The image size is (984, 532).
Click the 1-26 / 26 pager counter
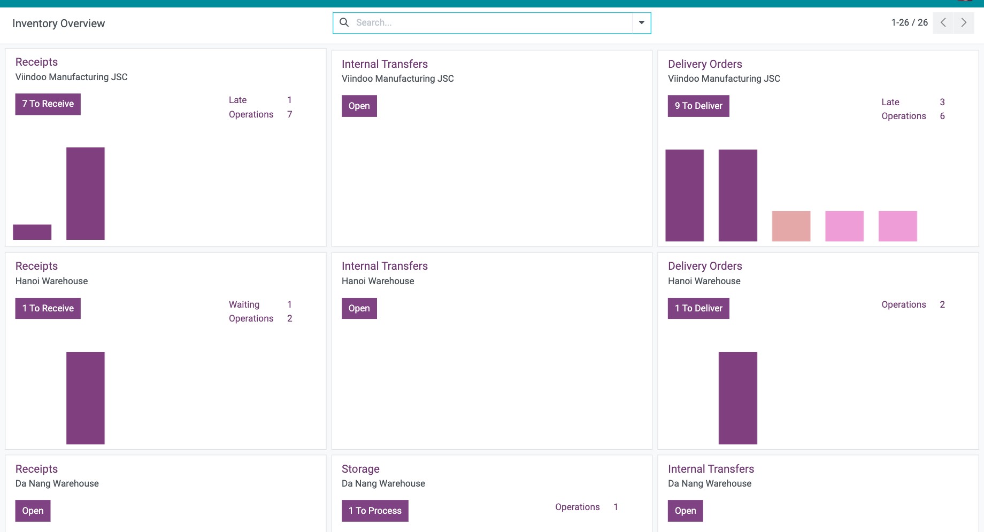(909, 22)
